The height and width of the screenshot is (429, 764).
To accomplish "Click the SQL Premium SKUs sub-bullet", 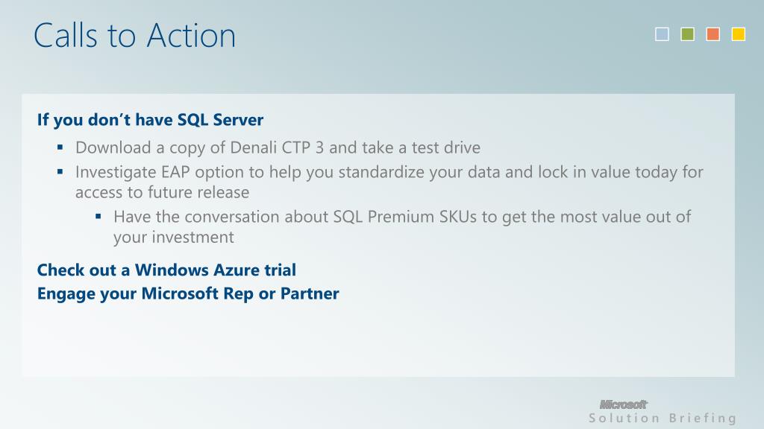I will point(402,226).
